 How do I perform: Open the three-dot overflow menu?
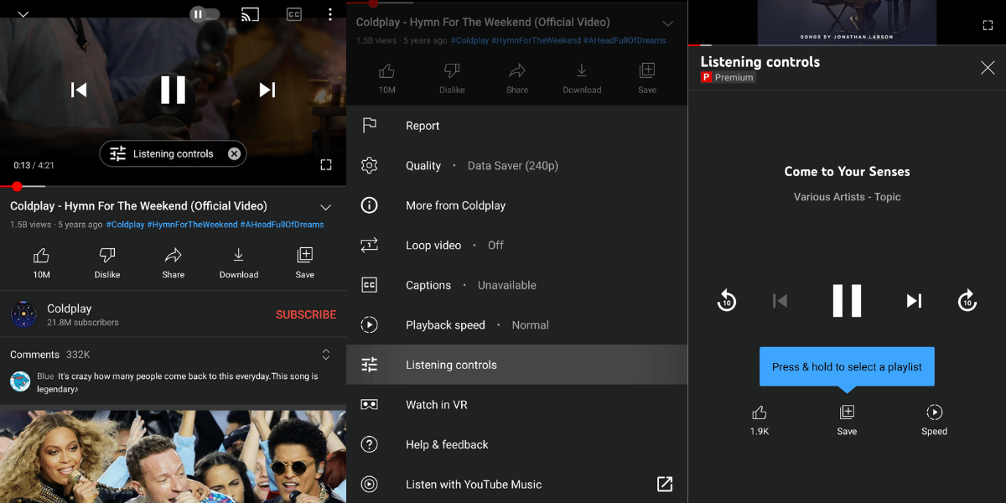pyautogui.click(x=329, y=14)
